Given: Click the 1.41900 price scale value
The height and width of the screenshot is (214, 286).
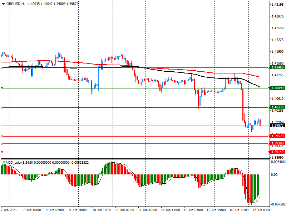Looking at the screenshot, I should (x=278, y=52).
